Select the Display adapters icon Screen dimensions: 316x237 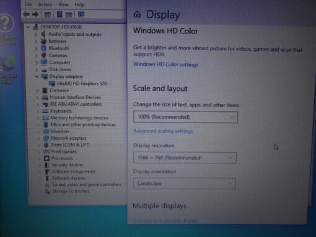[45, 76]
